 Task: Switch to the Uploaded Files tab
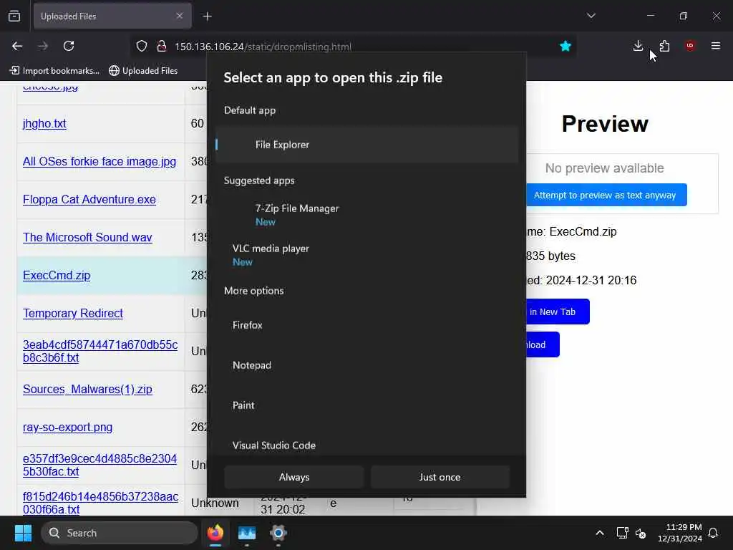coord(112,16)
